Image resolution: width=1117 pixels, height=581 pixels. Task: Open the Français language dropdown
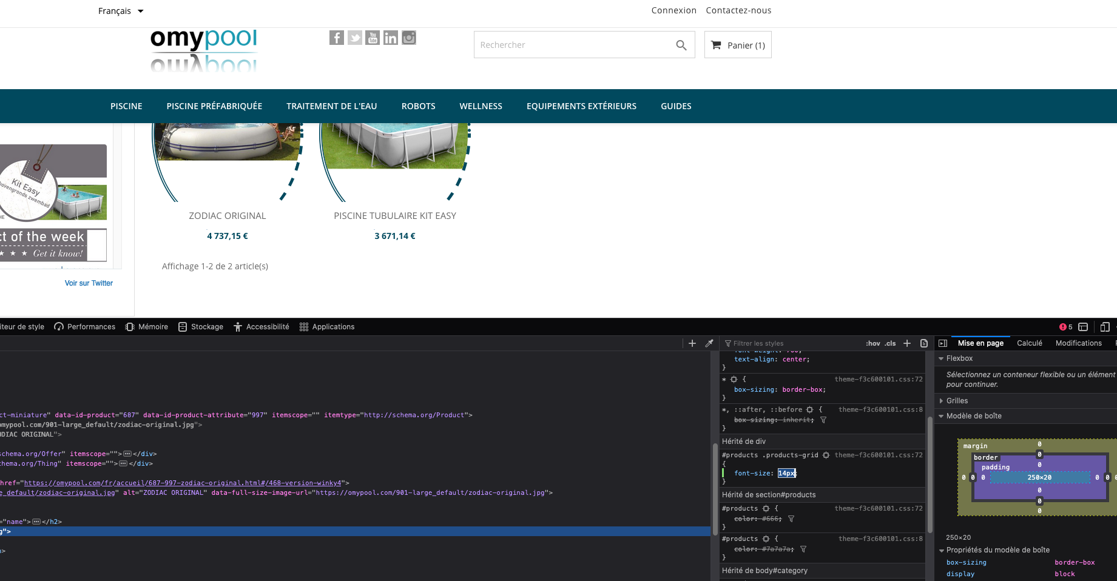121,11
